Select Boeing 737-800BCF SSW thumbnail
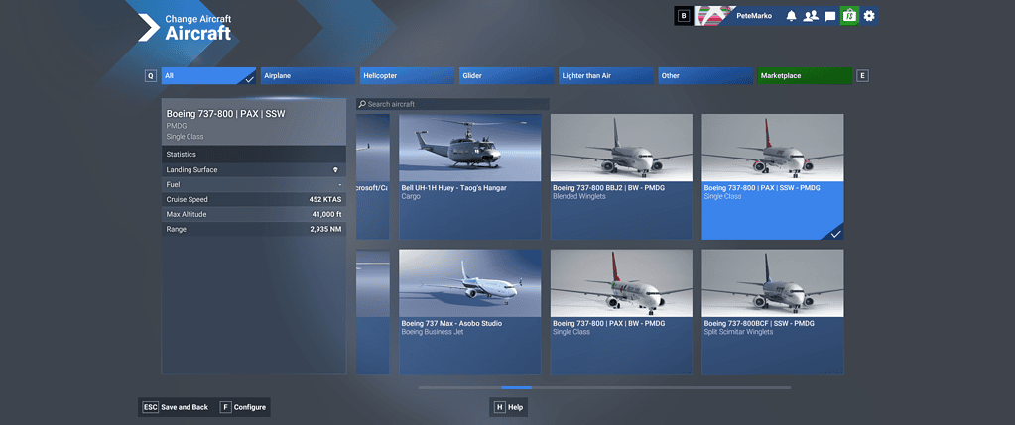The height and width of the screenshot is (425, 1015). [773, 283]
